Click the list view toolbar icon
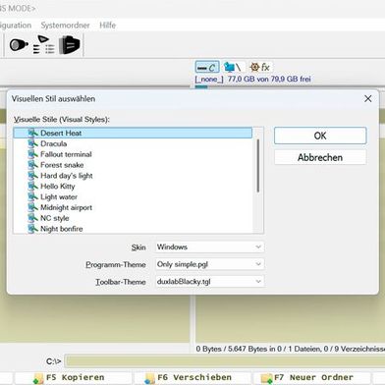The height and width of the screenshot is (385, 385). point(44,44)
